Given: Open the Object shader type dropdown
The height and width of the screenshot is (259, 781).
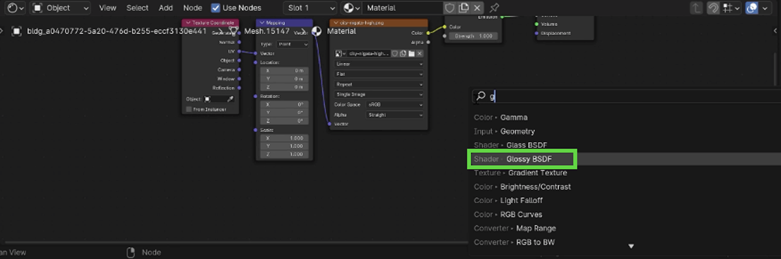Looking at the screenshot, I should 61,8.
